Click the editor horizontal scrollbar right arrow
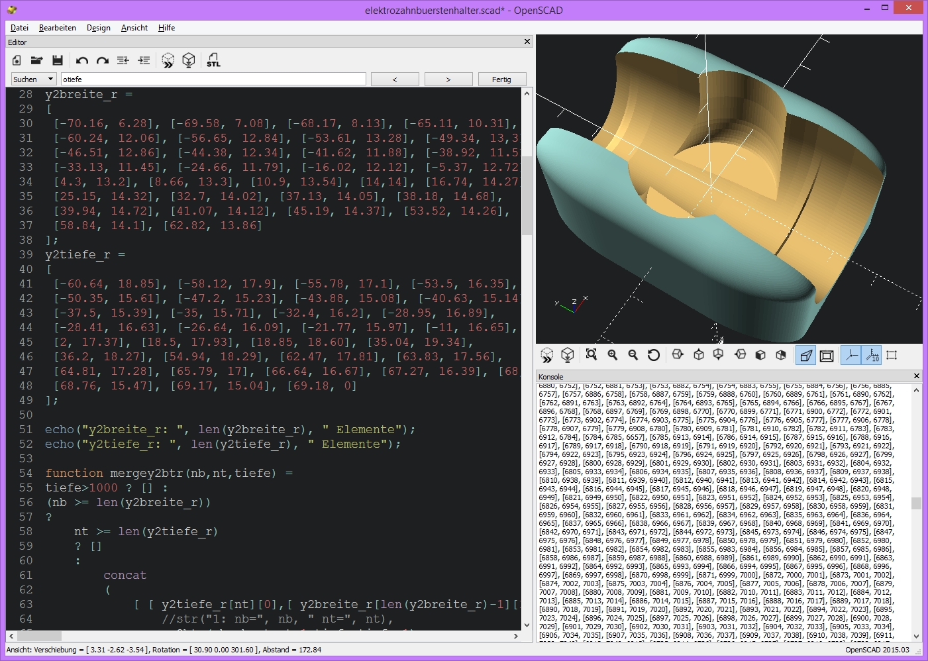928x661 pixels. [516, 636]
